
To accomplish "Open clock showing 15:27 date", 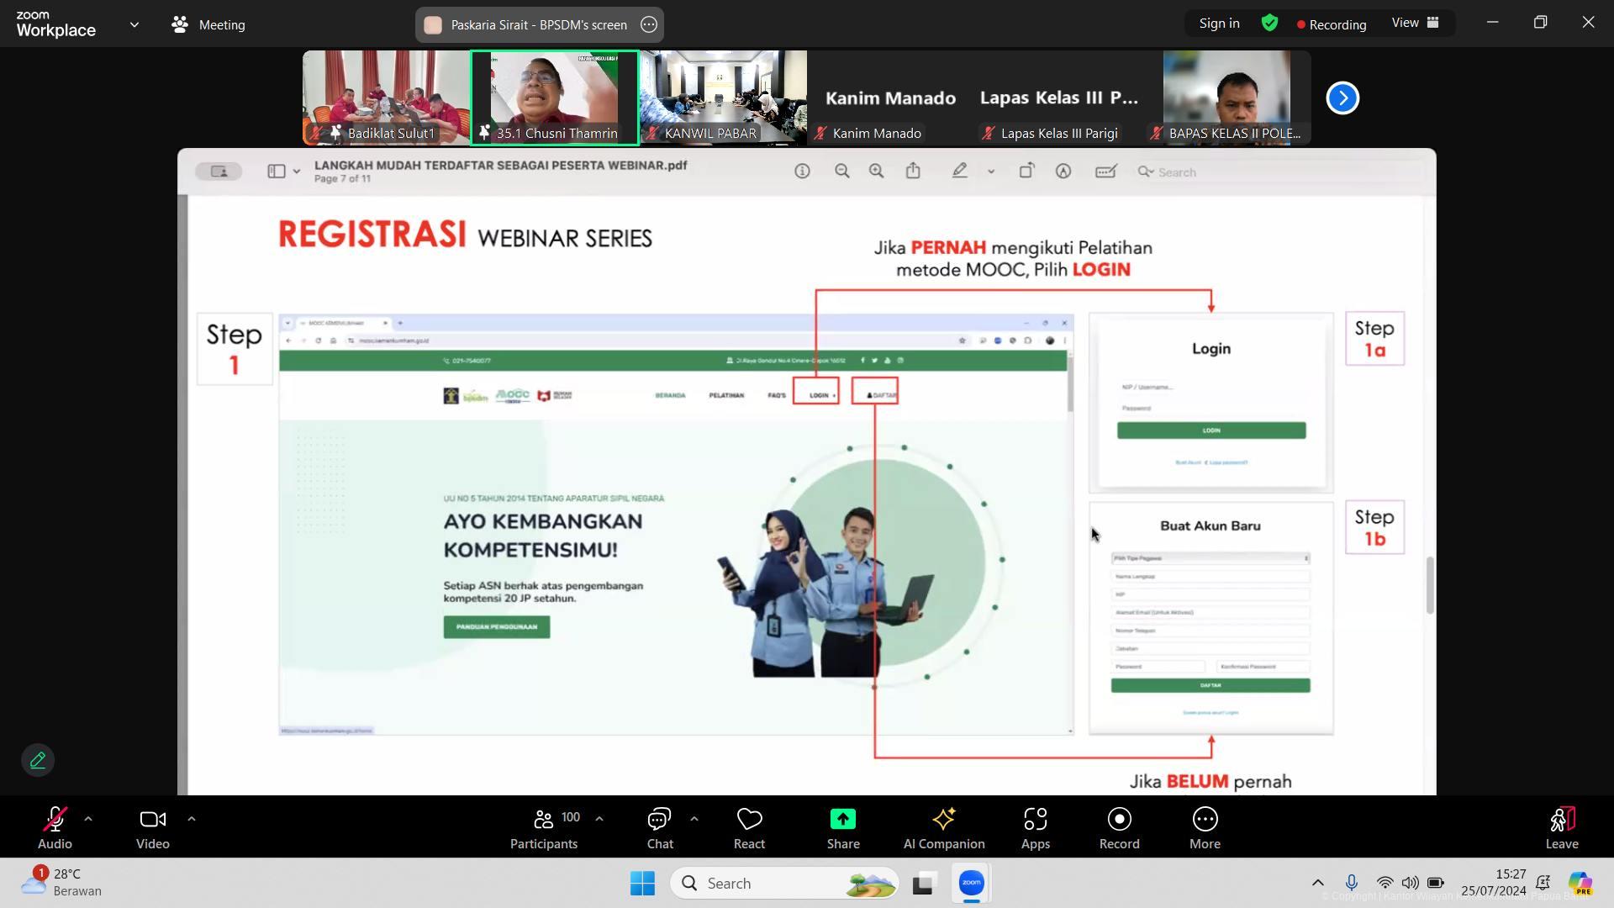I will coord(1494,883).
